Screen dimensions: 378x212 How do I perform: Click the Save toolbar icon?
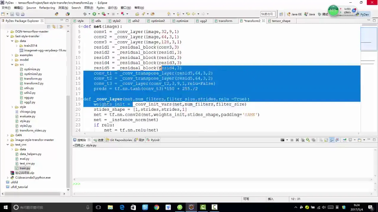tap(12, 14)
